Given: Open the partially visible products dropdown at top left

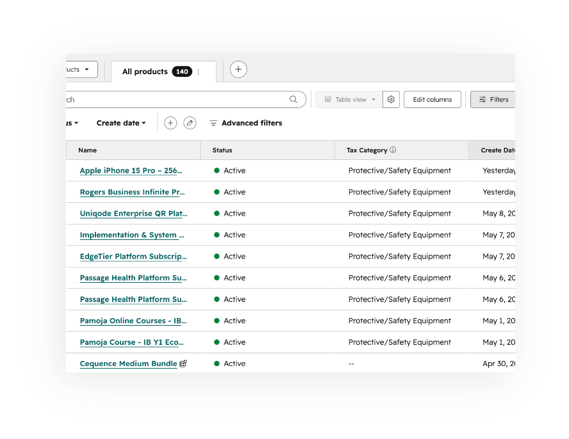Looking at the screenshot, I should 81,69.
